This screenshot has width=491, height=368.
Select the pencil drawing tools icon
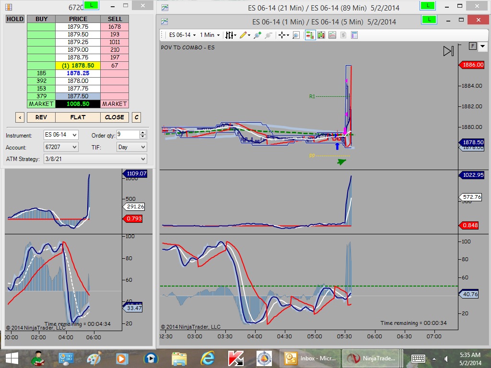[243, 35]
